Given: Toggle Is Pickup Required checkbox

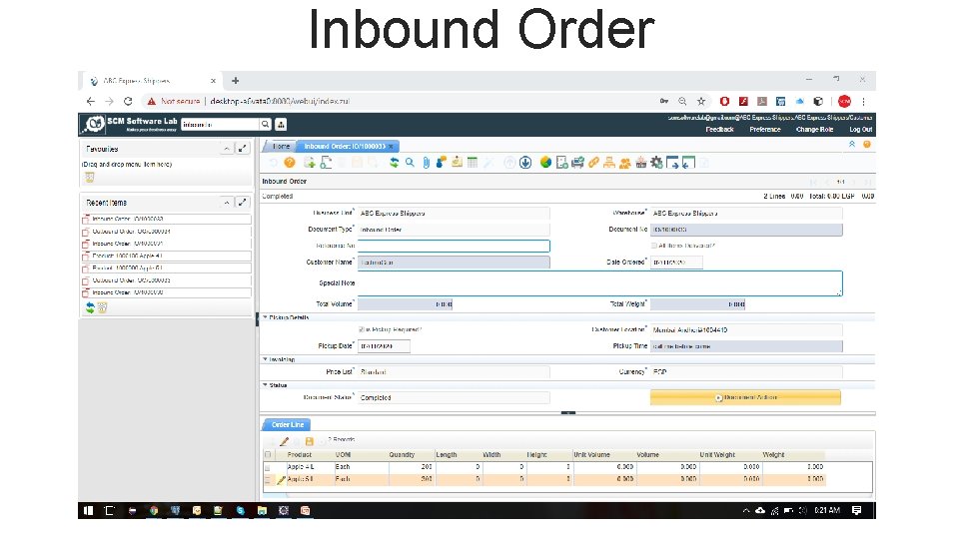Looking at the screenshot, I should pos(362,330).
